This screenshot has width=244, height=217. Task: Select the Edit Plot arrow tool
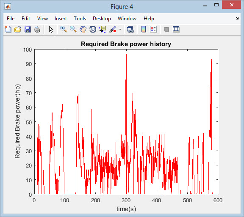[x=51, y=29]
